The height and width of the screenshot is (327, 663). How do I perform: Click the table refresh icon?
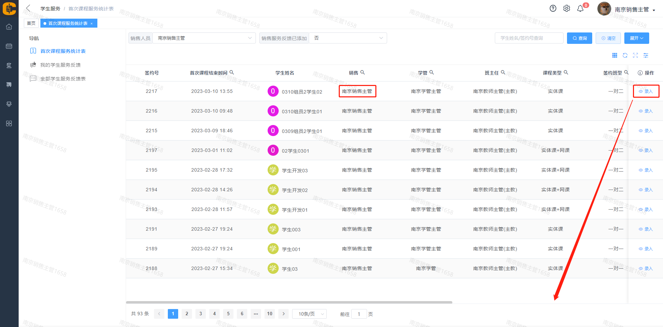pos(625,55)
